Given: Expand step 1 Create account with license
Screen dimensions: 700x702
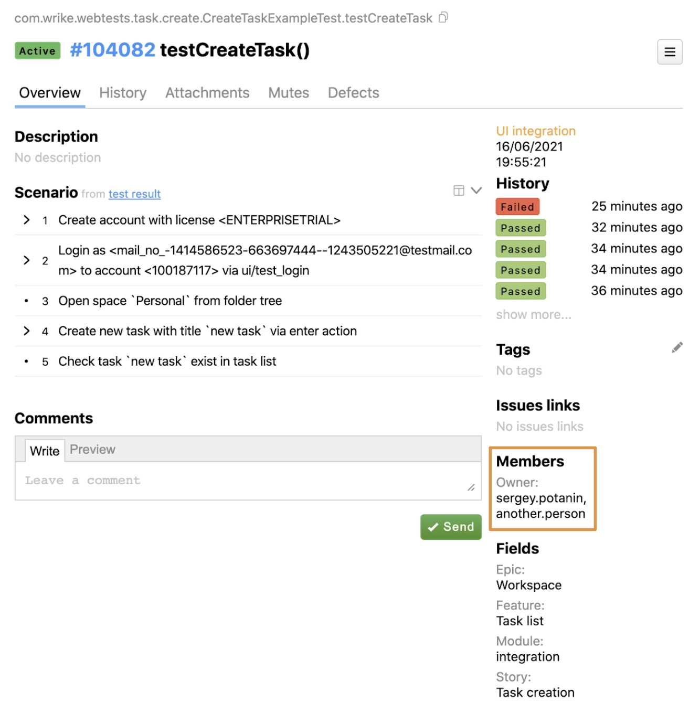Looking at the screenshot, I should (27, 220).
